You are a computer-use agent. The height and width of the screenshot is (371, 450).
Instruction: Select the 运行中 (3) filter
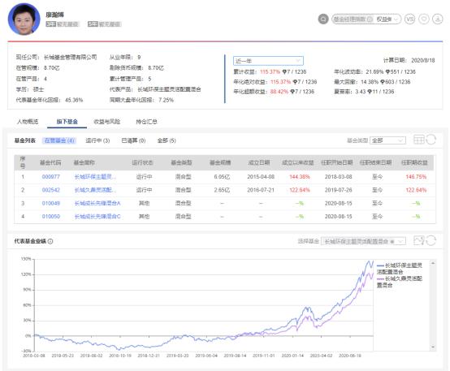coord(97,140)
